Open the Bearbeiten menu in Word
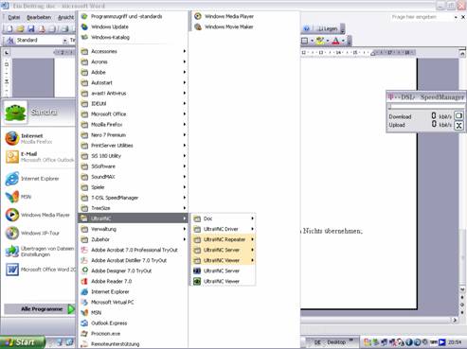 [x=39, y=17]
